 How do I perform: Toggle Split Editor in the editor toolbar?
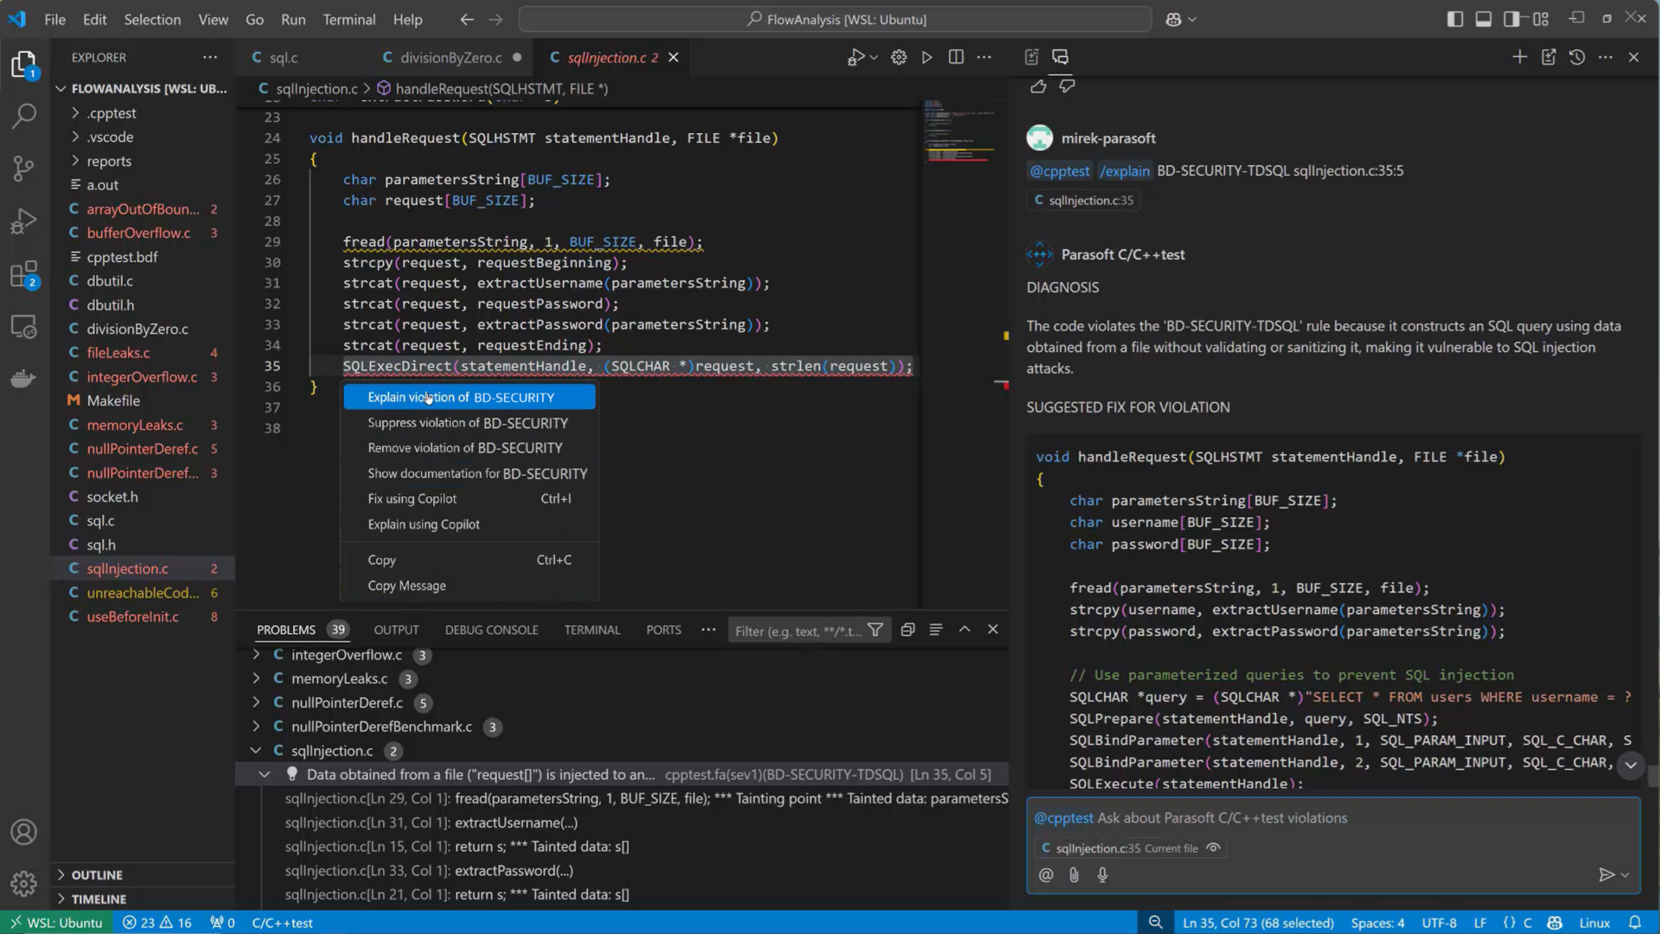pos(956,57)
